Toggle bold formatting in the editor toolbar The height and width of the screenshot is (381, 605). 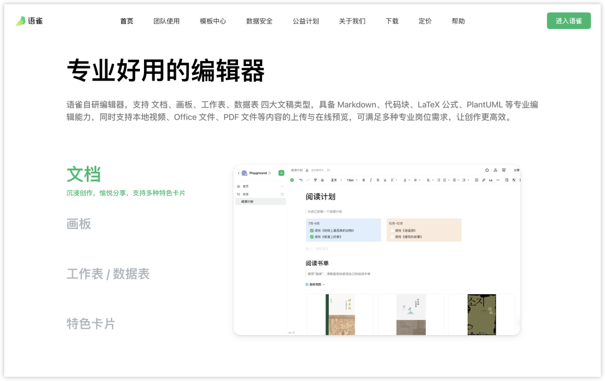point(364,180)
